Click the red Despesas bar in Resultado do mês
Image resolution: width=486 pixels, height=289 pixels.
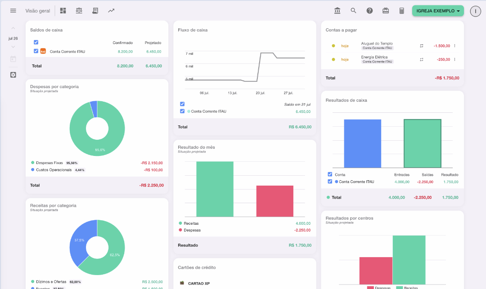click(x=274, y=201)
